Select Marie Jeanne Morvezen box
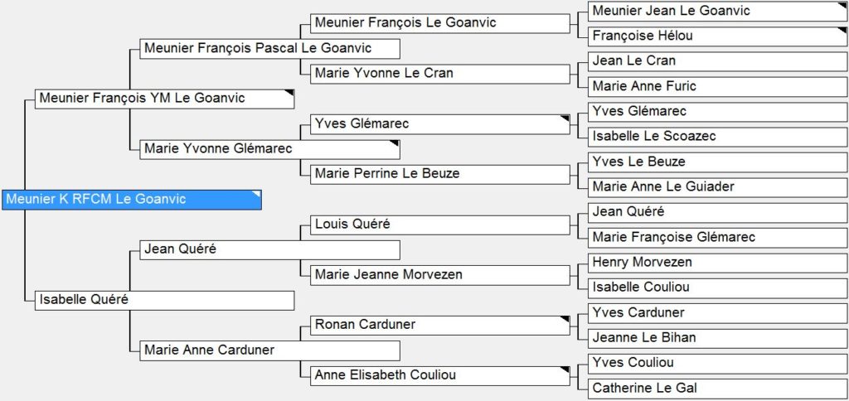 pyautogui.click(x=440, y=275)
